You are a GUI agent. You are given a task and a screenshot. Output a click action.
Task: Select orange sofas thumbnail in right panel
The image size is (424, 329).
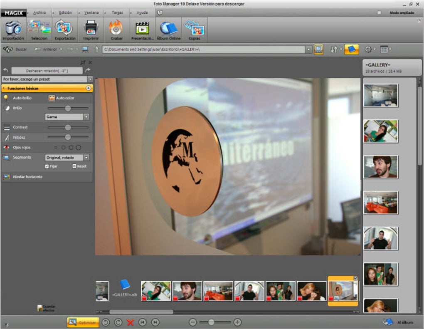[381, 203]
